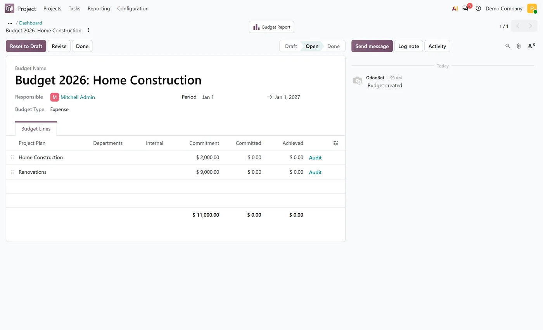This screenshot has width=543, height=330.
Task: Select the Done stage in statusbar
Action: pyautogui.click(x=333, y=46)
